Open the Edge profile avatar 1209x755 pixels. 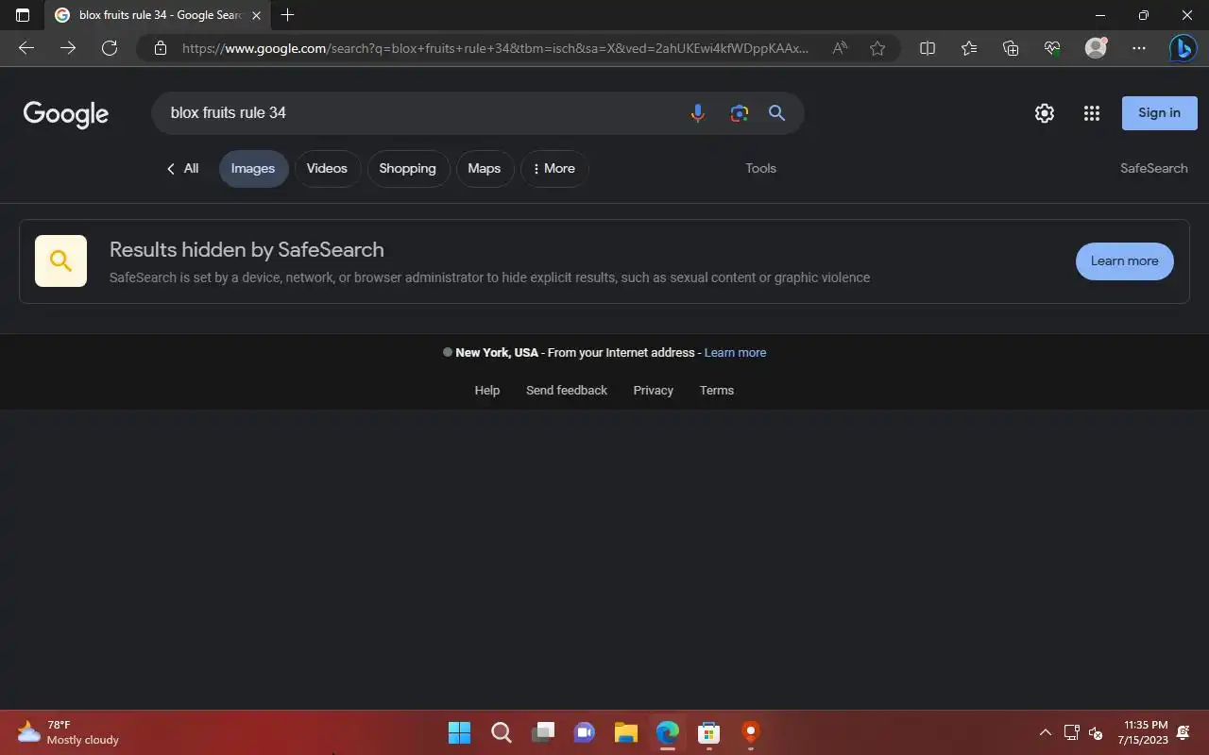[x=1096, y=48]
